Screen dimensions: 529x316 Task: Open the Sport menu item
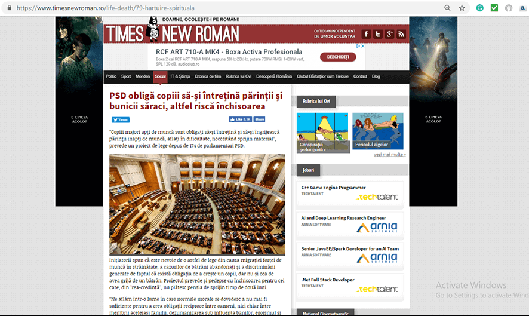pyautogui.click(x=126, y=76)
